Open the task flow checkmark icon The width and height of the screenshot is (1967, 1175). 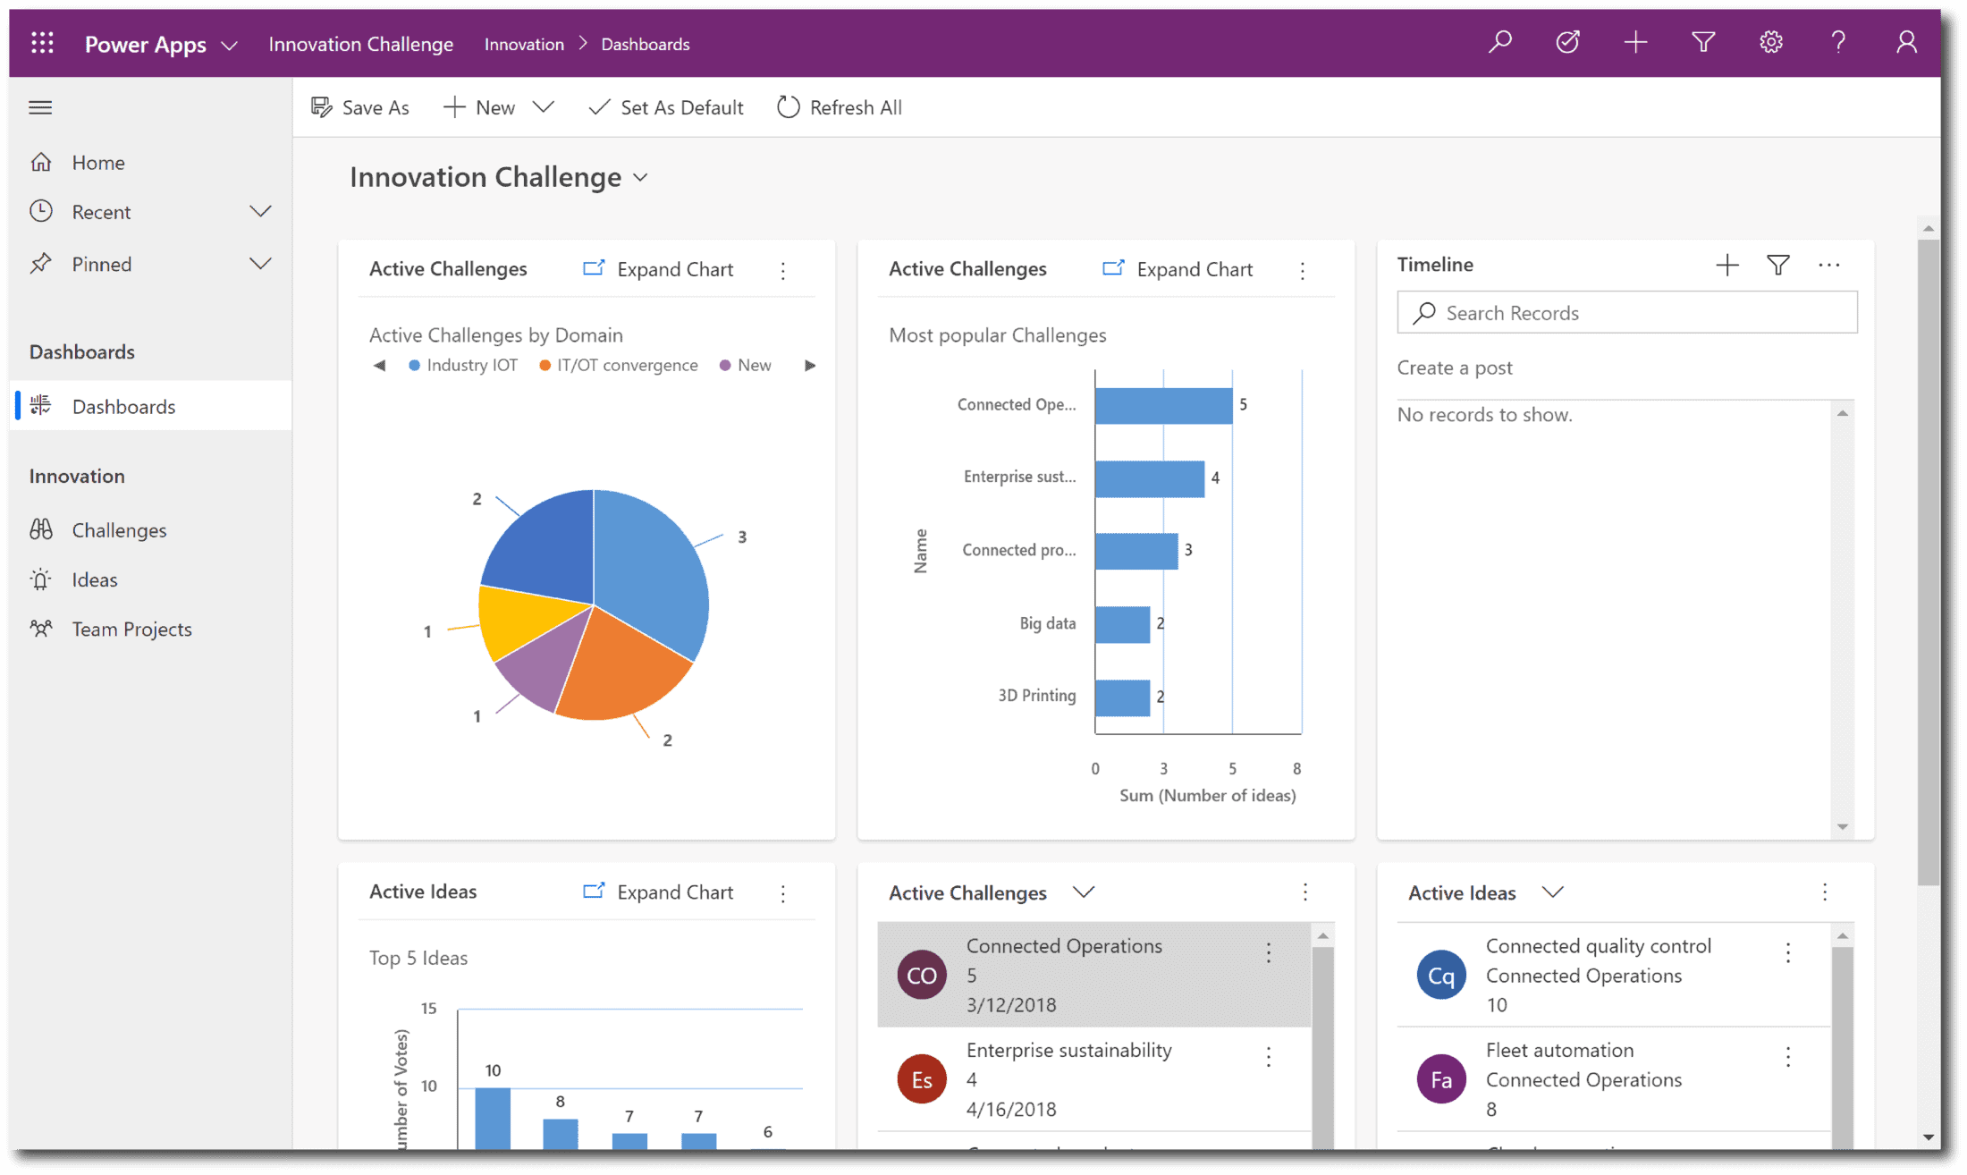1568,42
